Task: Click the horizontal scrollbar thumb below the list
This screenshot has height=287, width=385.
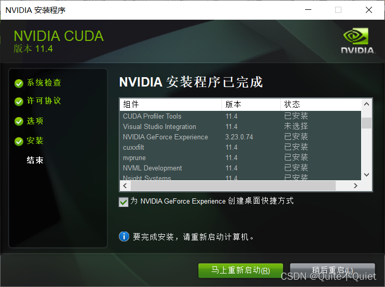Action: [233, 186]
